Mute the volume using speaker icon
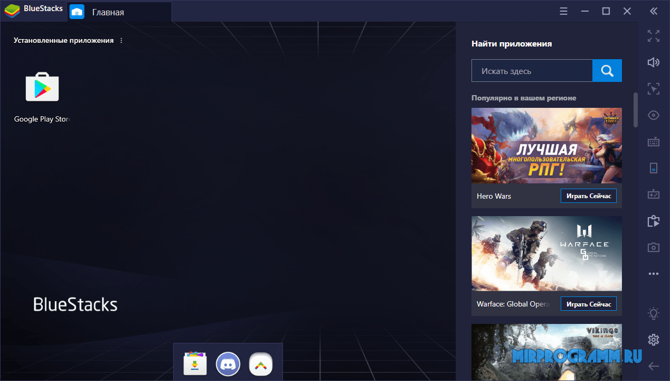The width and height of the screenshot is (670, 381). (x=654, y=62)
